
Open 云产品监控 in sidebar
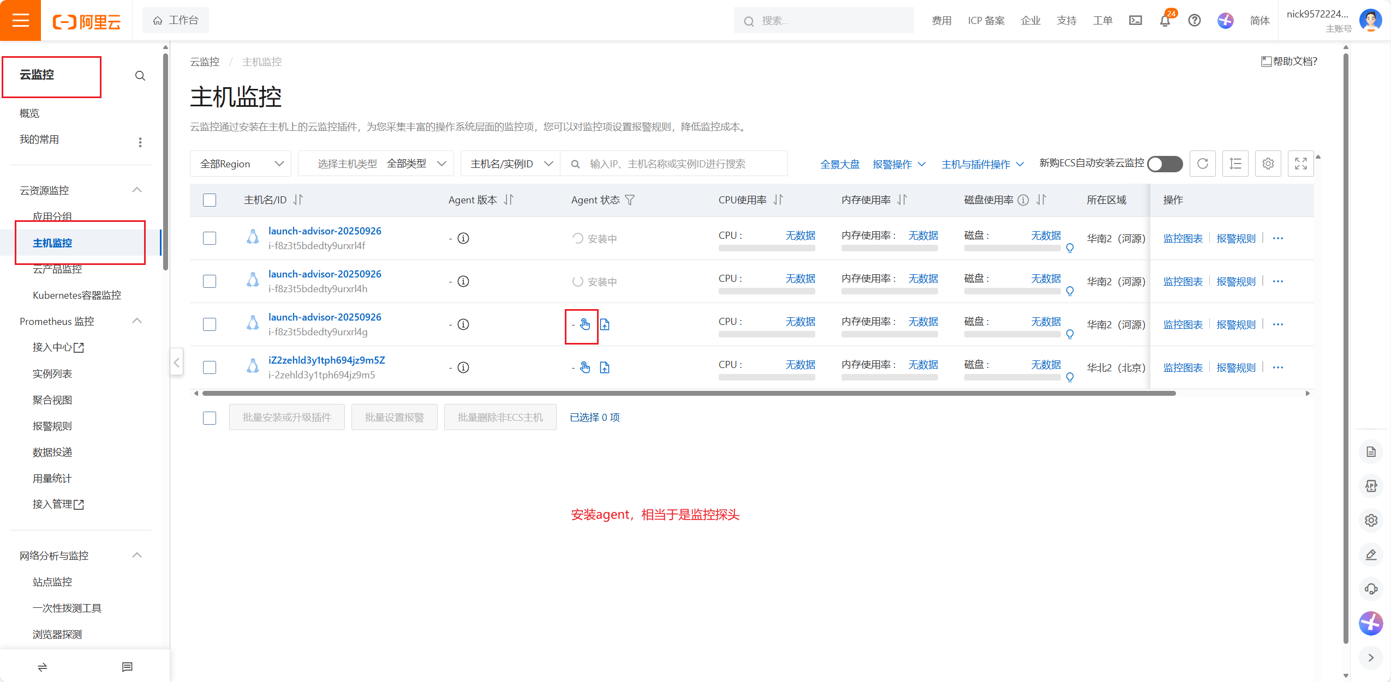click(57, 269)
